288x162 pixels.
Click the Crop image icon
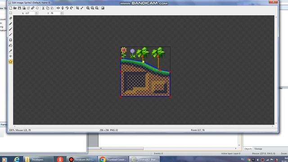(x=77, y=8)
